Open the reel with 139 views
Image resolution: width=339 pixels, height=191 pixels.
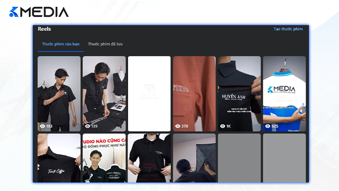point(104,94)
